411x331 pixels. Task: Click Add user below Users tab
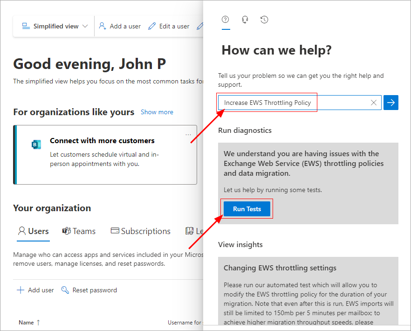pyautogui.click(x=35, y=290)
